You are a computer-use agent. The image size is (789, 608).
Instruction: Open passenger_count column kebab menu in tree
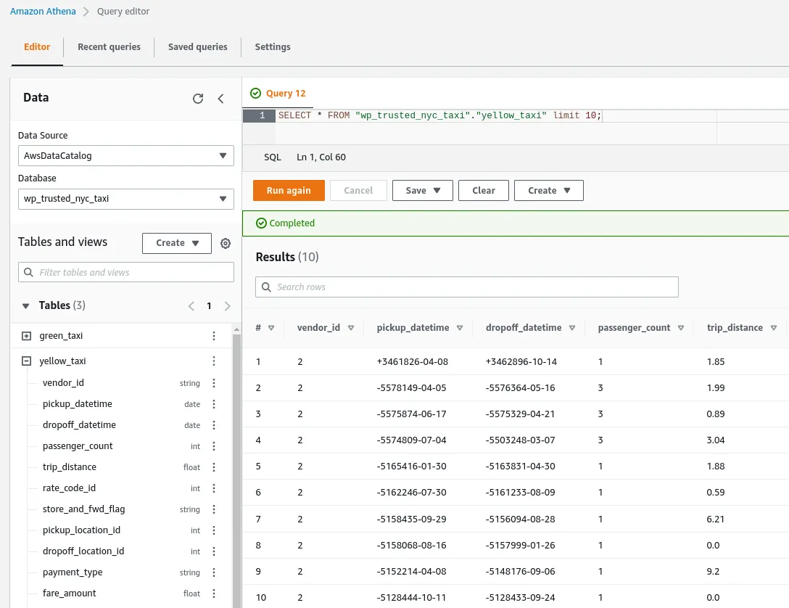214,446
